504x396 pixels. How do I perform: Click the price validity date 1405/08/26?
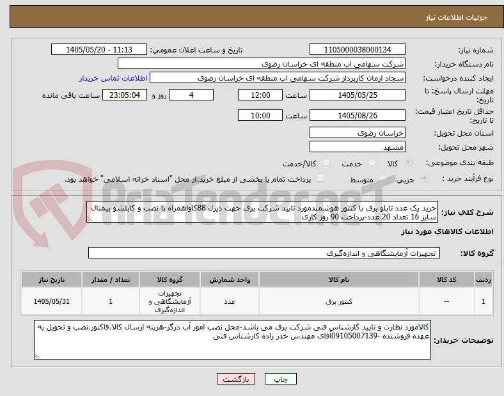click(357, 115)
